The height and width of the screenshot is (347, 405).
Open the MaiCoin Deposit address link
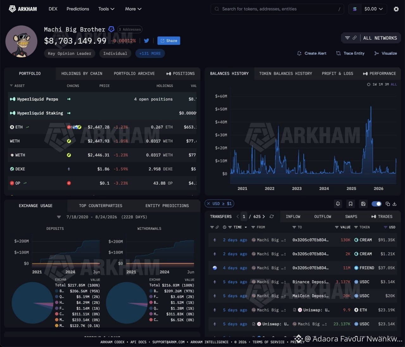(x=310, y=296)
